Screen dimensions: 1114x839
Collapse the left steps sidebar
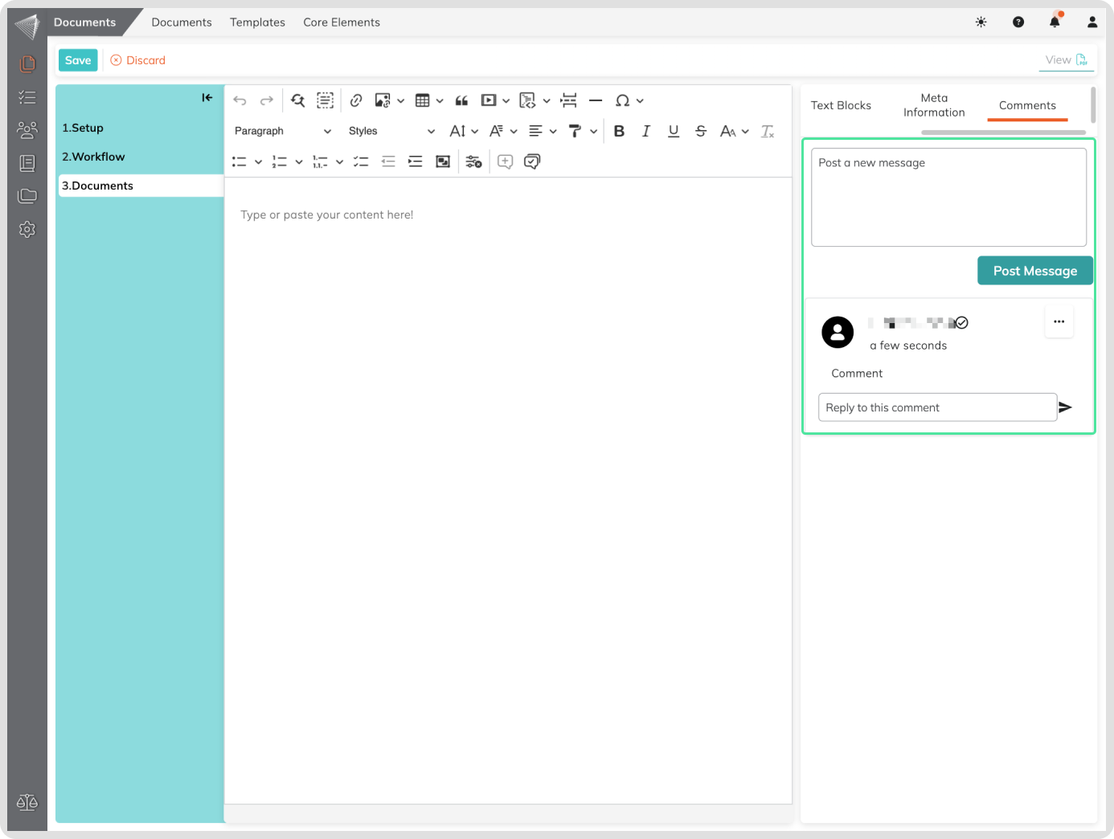pyautogui.click(x=207, y=97)
